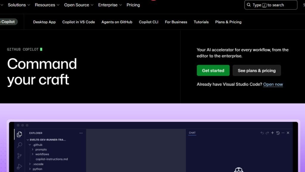Open the Copilot CLI section
The width and height of the screenshot is (305, 172).
click(x=149, y=22)
